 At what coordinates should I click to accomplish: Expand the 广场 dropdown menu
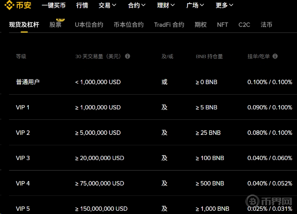pyautogui.click(x=195, y=5)
